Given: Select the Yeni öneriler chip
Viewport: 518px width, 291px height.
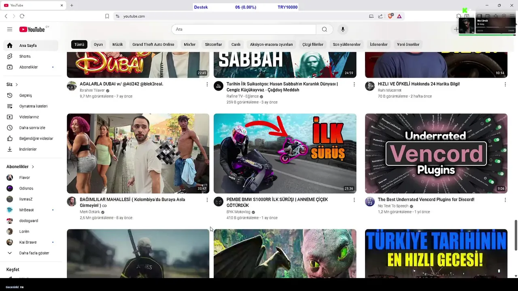Looking at the screenshot, I should [x=408, y=44].
